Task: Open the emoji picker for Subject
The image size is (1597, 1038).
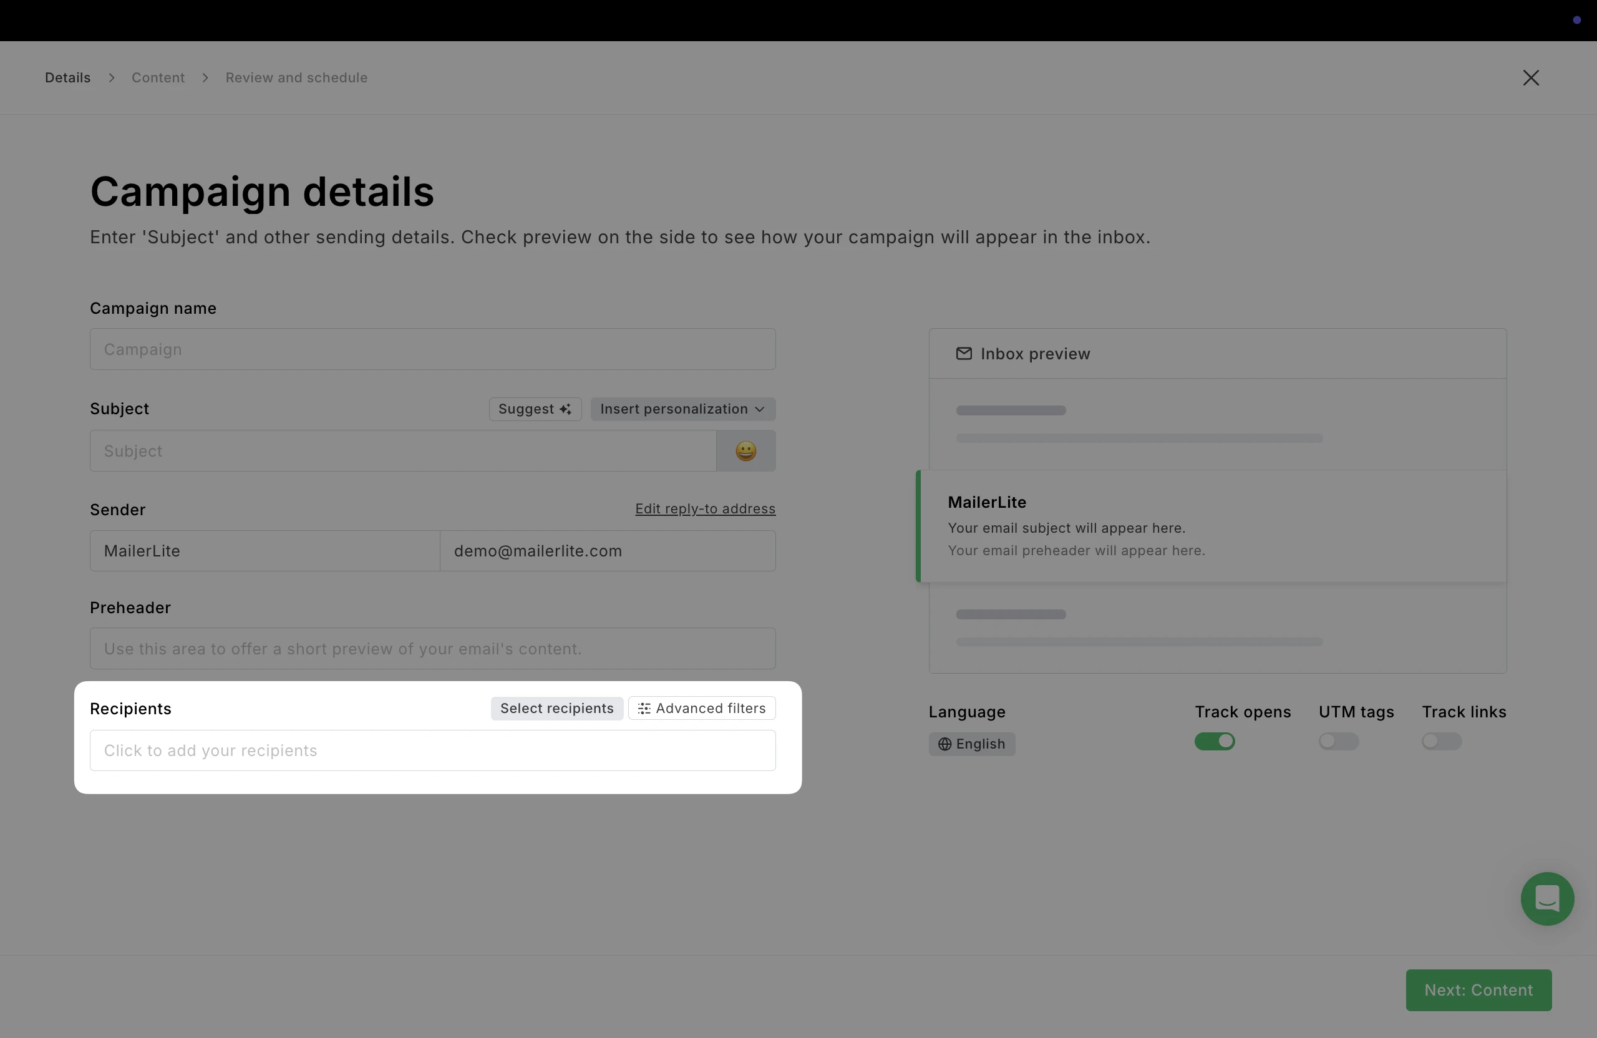Action: point(745,451)
